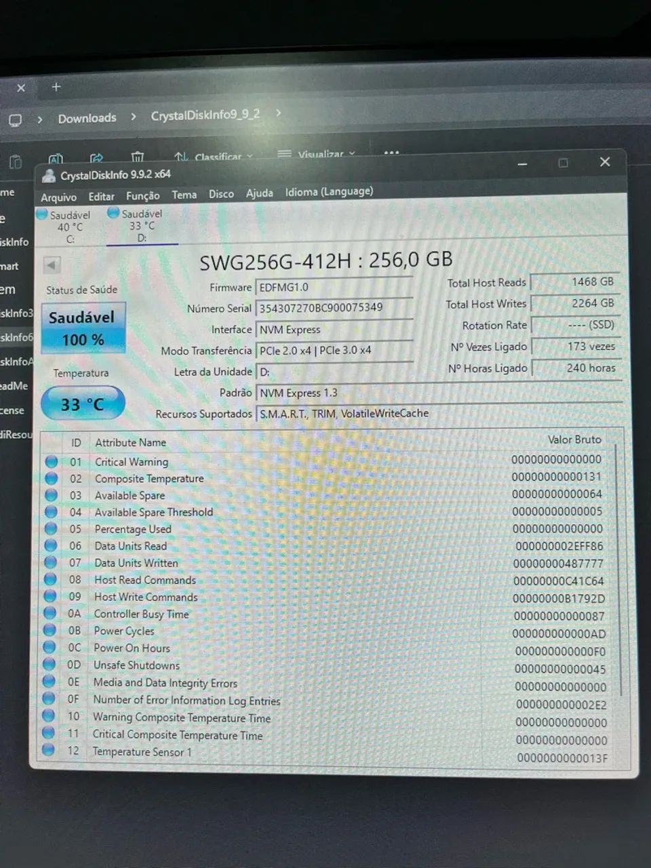Click the serial number field

tap(334, 308)
